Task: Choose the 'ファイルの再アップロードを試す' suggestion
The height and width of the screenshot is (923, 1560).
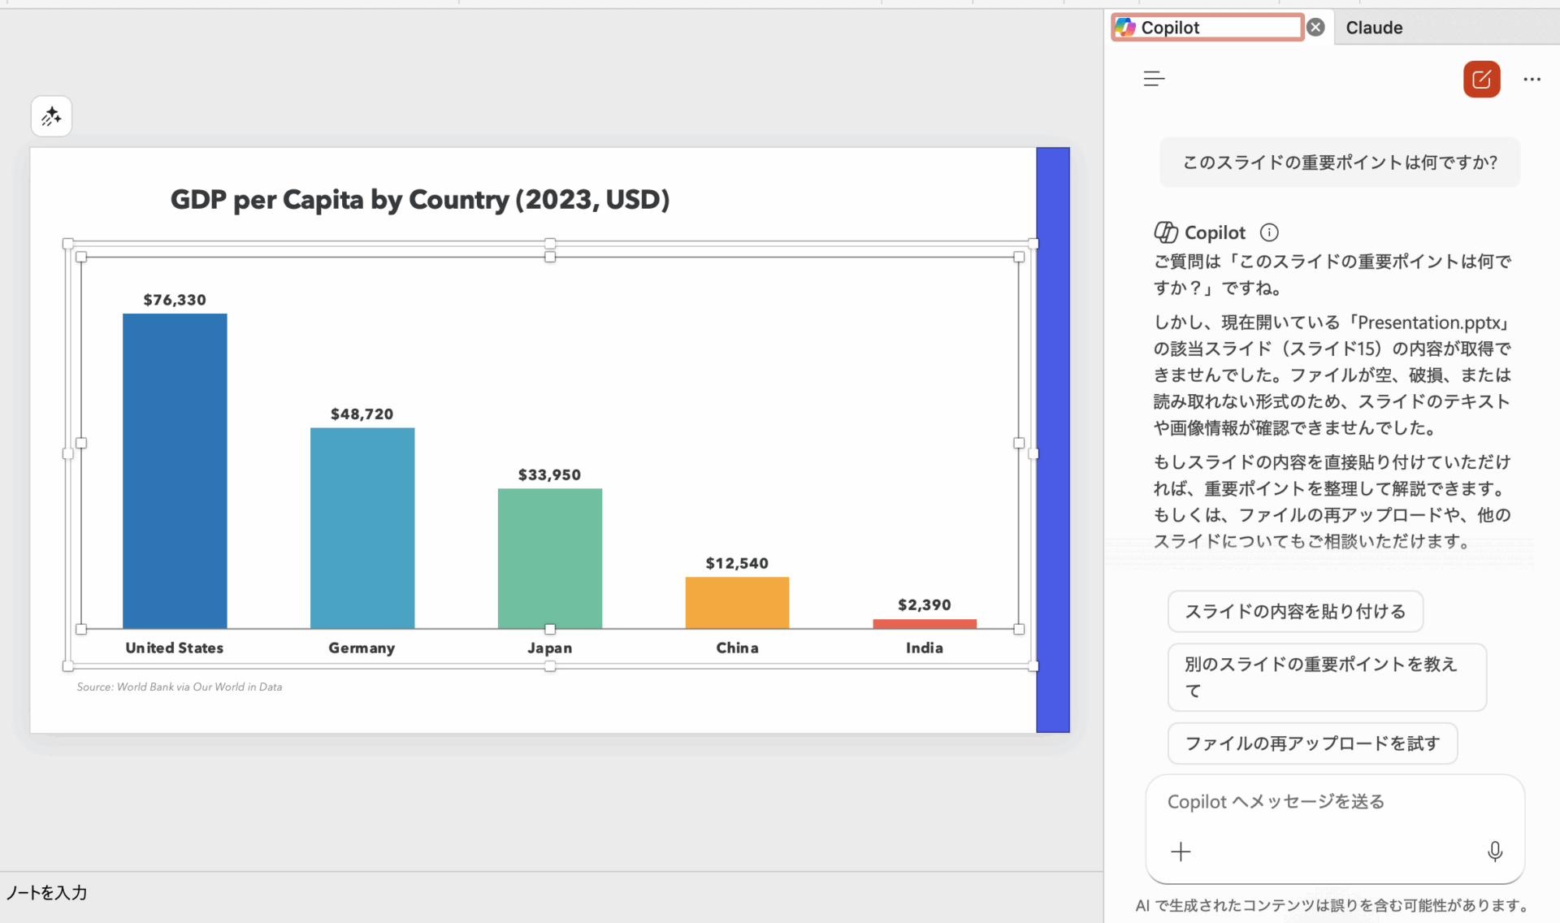Action: [x=1311, y=743]
